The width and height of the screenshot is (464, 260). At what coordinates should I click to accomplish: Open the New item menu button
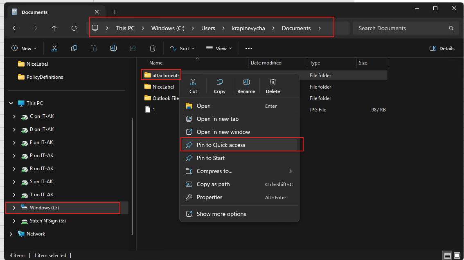24,48
